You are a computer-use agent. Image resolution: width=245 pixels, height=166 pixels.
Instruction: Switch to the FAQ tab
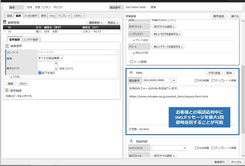click(x=52, y=16)
